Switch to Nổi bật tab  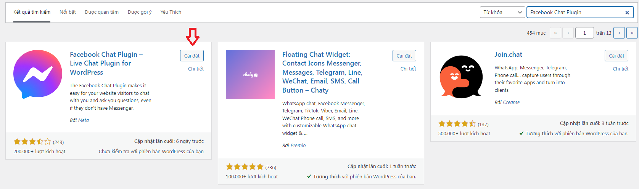click(68, 12)
